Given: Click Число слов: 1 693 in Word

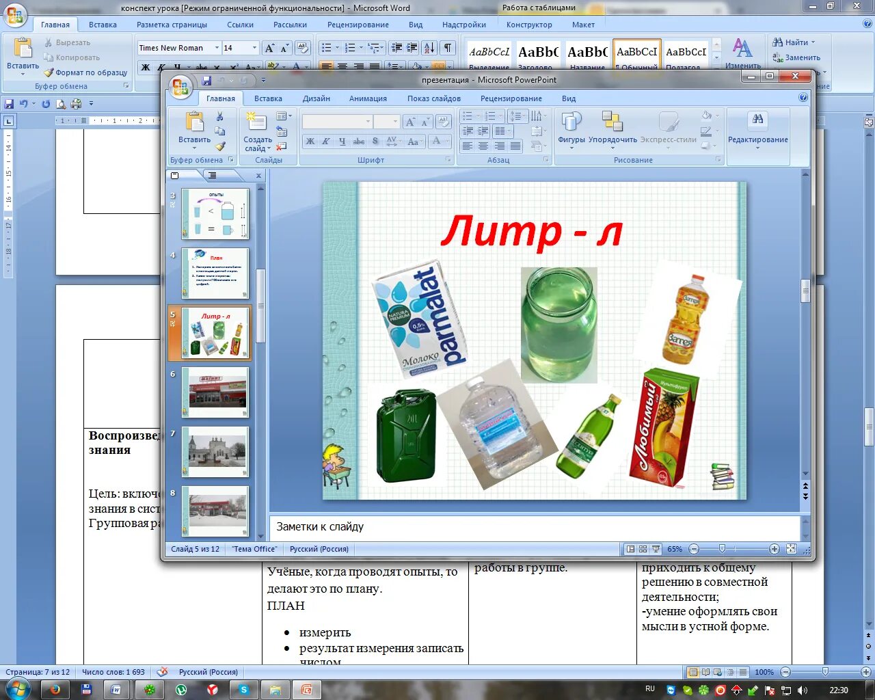Looking at the screenshot, I should (x=113, y=672).
